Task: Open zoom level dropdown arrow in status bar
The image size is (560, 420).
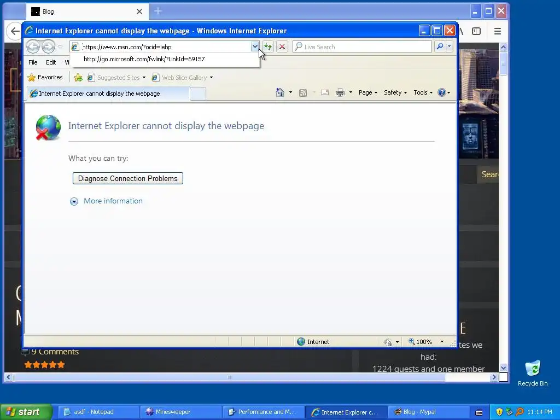Action: pos(442,342)
